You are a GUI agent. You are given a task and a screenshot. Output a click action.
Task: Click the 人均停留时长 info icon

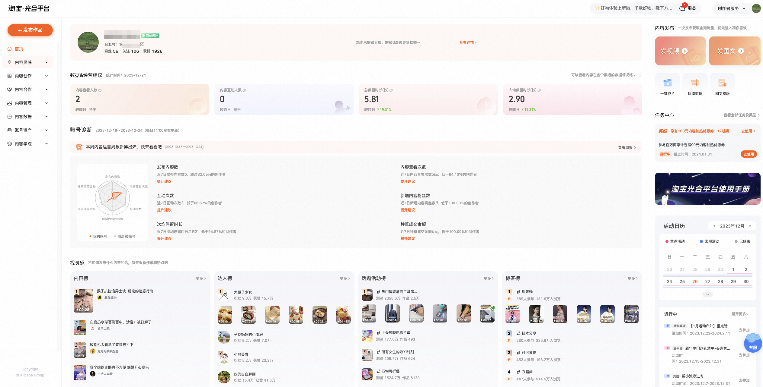539,90
